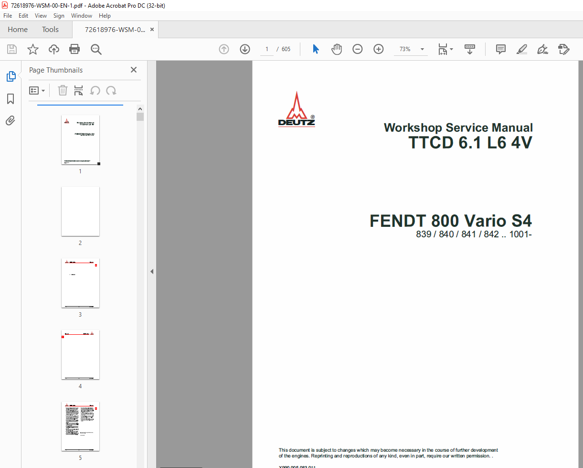The image size is (583, 468).
Task: Open the Page Thumbnails pane icon
Action: click(11, 76)
